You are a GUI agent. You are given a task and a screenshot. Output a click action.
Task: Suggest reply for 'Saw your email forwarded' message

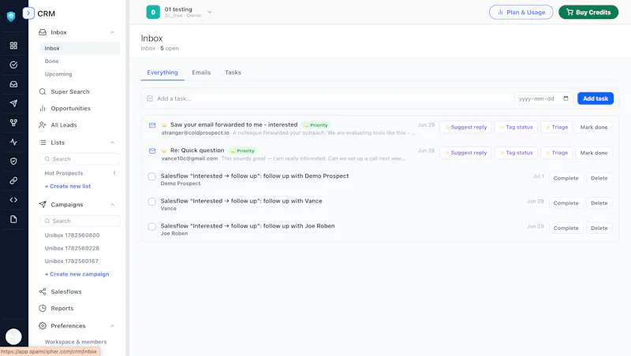click(465, 127)
